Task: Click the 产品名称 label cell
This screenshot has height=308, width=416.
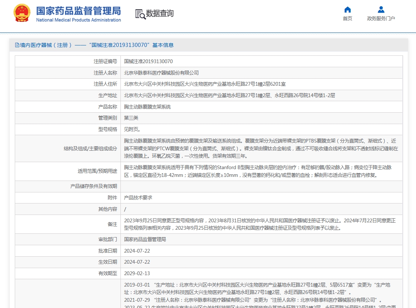Action: coord(68,107)
